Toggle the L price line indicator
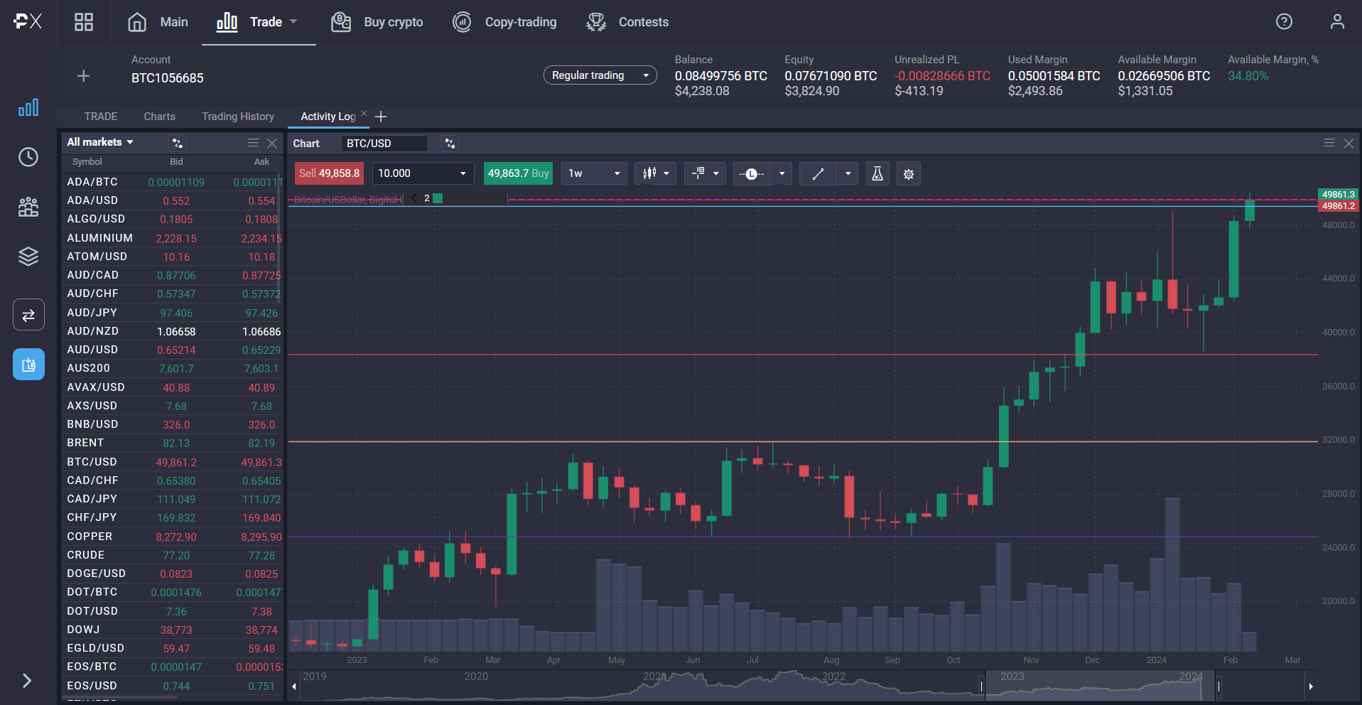 pos(752,173)
